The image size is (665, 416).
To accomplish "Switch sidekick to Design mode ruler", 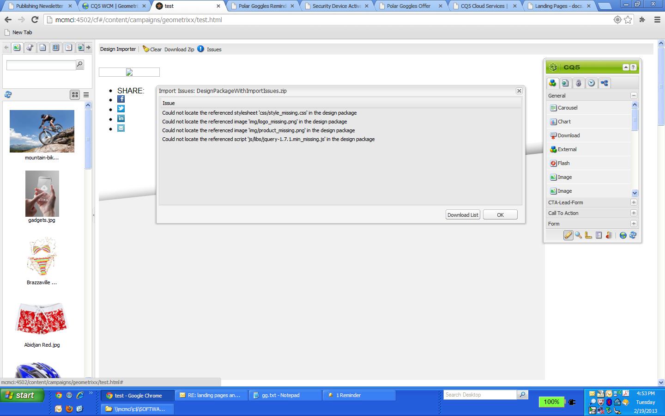I will coord(588,235).
